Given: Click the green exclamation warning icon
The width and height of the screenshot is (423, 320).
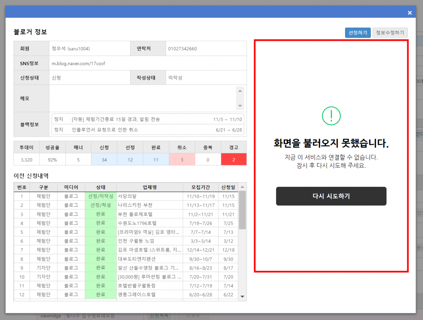Looking at the screenshot, I should [x=331, y=116].
